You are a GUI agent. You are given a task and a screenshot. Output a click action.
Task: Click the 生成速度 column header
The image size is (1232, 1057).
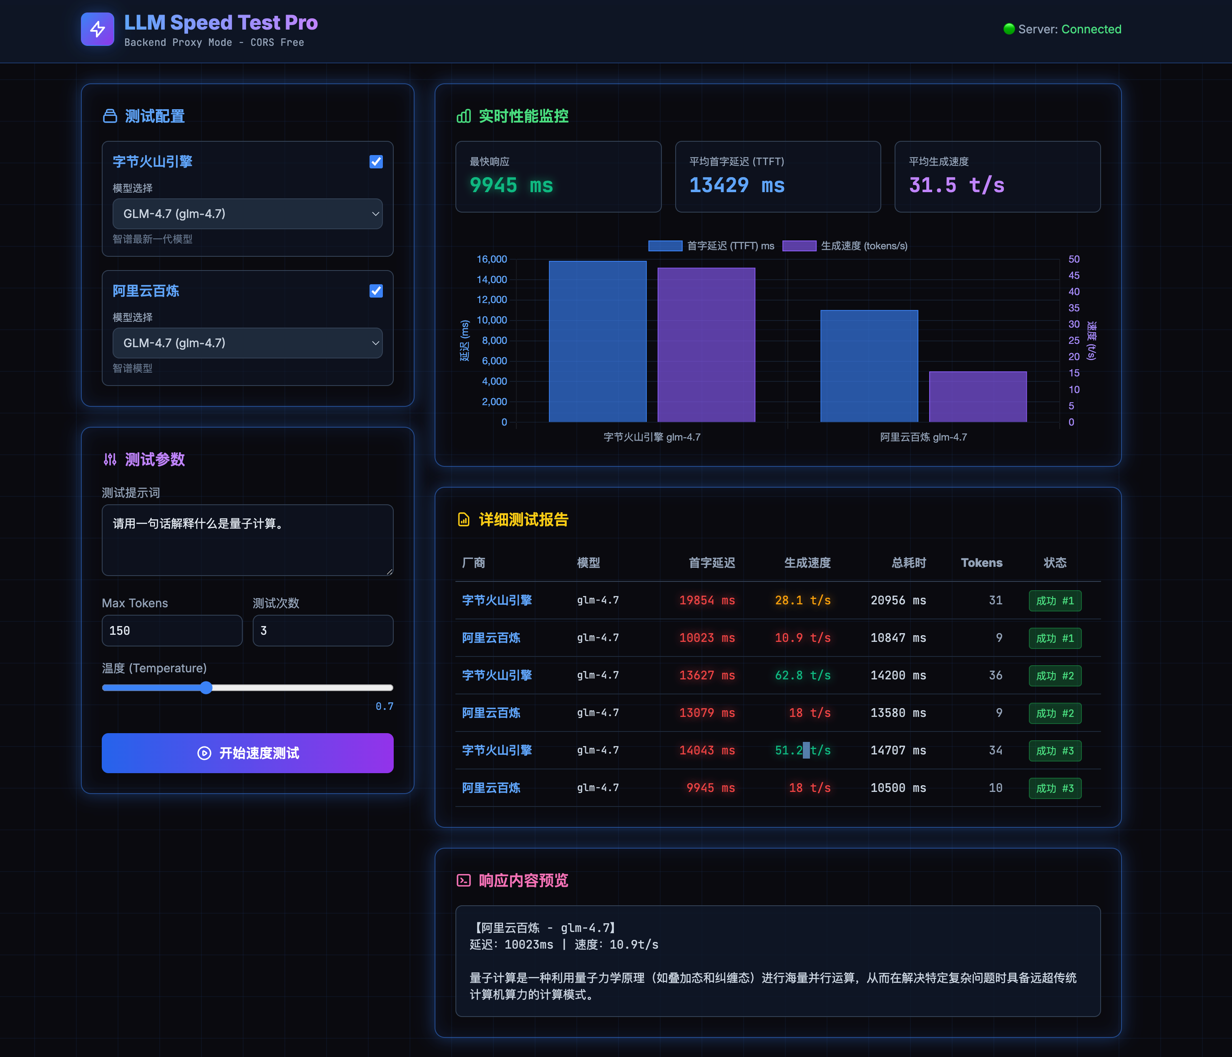807,563
